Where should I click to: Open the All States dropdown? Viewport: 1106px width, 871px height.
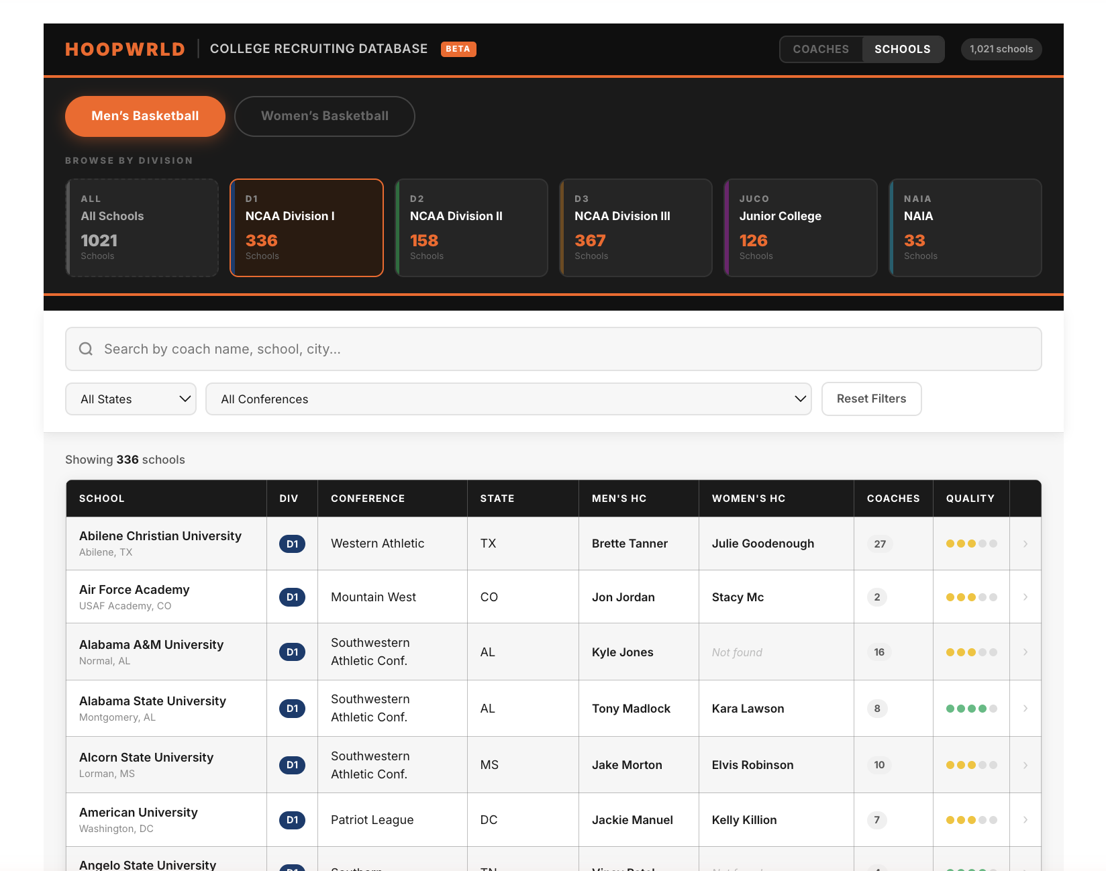click(x=130, y=399)
